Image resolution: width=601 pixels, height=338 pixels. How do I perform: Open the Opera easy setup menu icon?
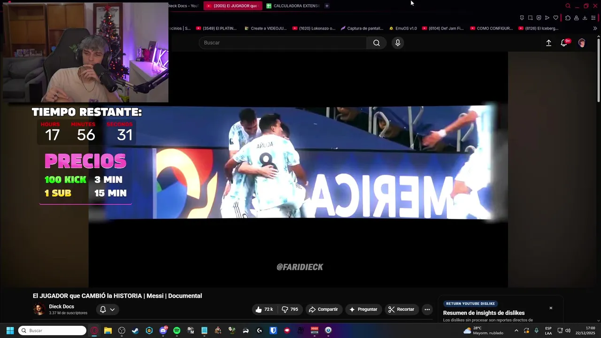pos(593,18)
